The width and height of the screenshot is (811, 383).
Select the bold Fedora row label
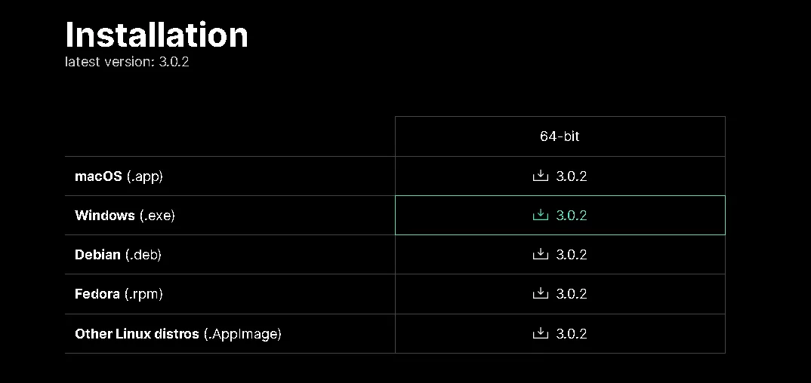click(x=97, y=294)
